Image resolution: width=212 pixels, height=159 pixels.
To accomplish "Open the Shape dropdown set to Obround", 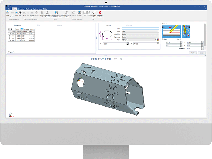I will tap(139, 40).
